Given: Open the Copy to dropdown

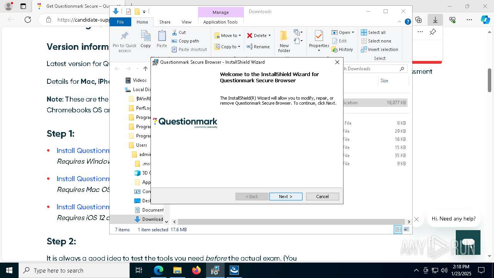Looking at the screenshot, I should click(x=227, y=47).
